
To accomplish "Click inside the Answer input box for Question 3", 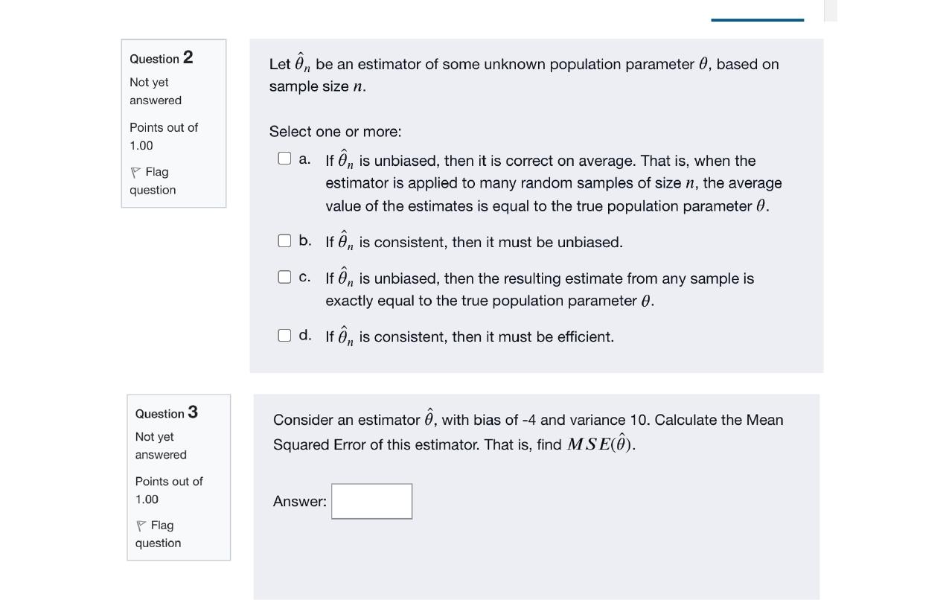I will 371,501.
